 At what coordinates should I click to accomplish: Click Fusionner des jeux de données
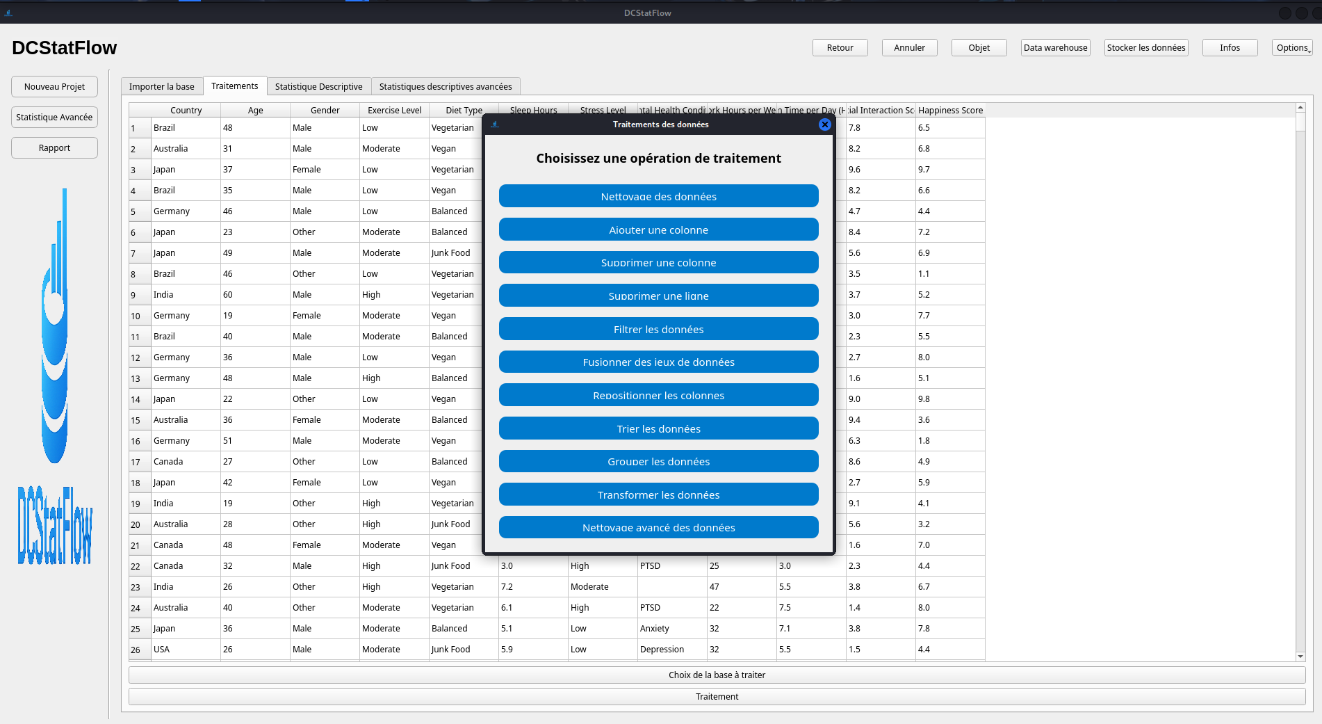click(x=658, y=362)
